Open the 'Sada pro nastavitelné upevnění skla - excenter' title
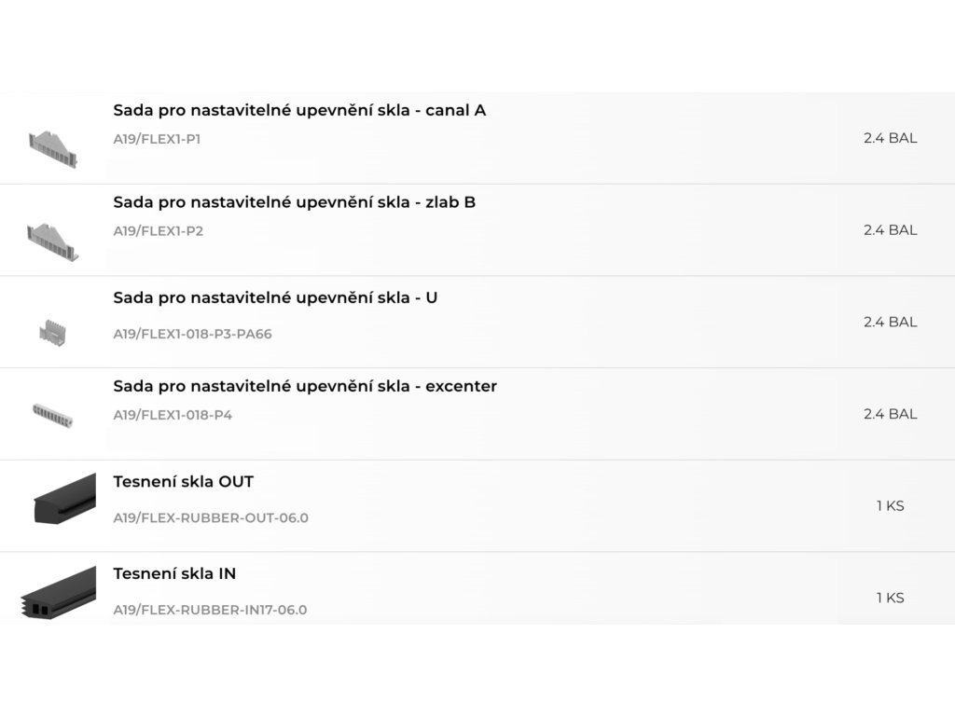955x716 pixels. (305, 386)
